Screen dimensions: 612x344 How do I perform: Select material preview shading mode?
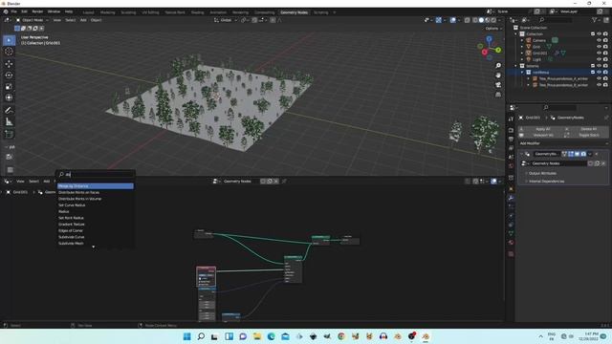[488, 20]
